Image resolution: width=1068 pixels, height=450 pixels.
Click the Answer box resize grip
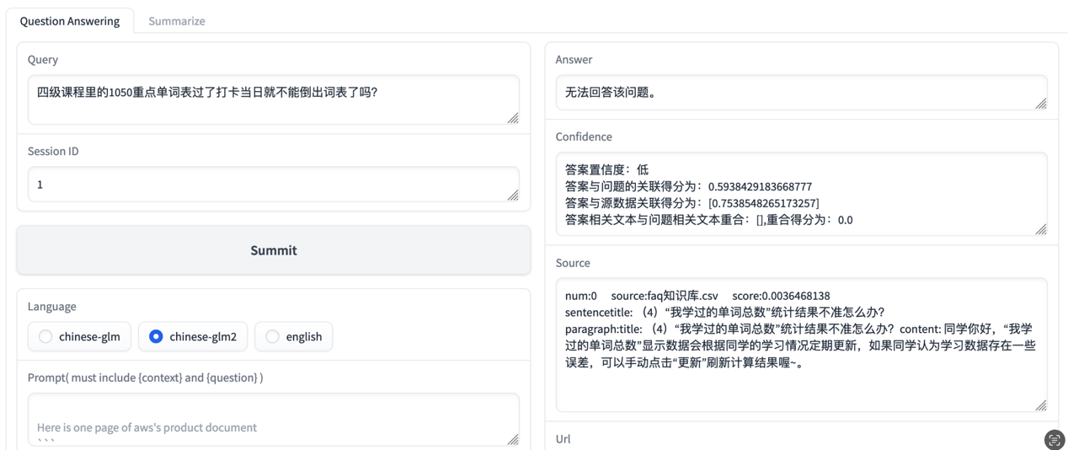click(x=1041, y=103)
